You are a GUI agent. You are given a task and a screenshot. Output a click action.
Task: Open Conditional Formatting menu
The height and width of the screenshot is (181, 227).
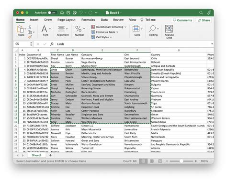click(x=109, y=27)
